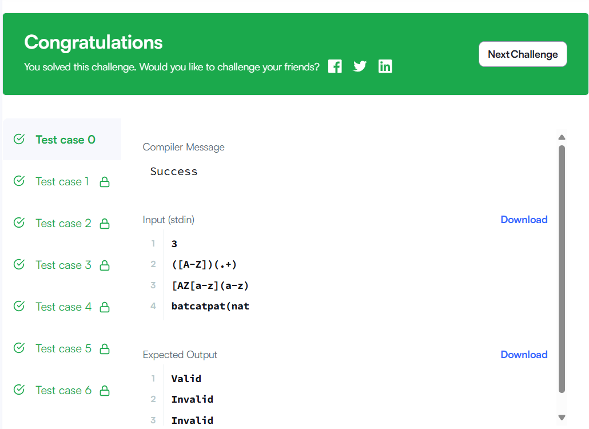Download the Input (stdin) file
589x429 pixels.
524,220
